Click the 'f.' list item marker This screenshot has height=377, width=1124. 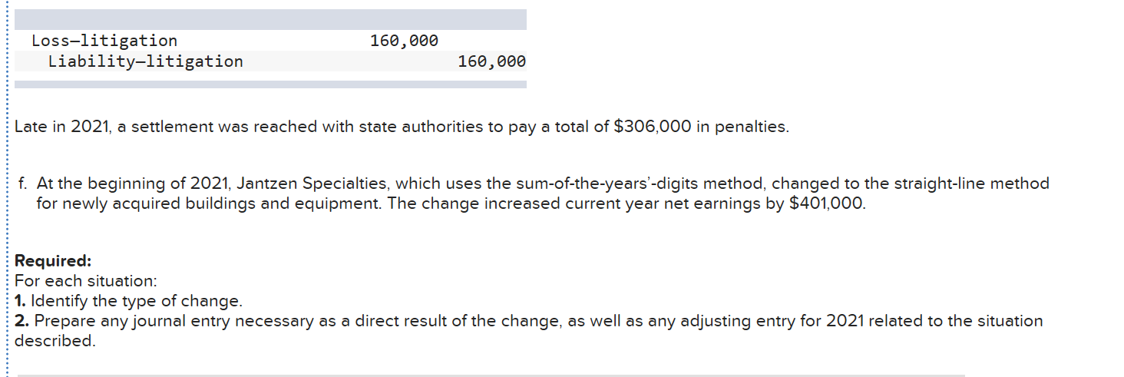tap(23, 184)
